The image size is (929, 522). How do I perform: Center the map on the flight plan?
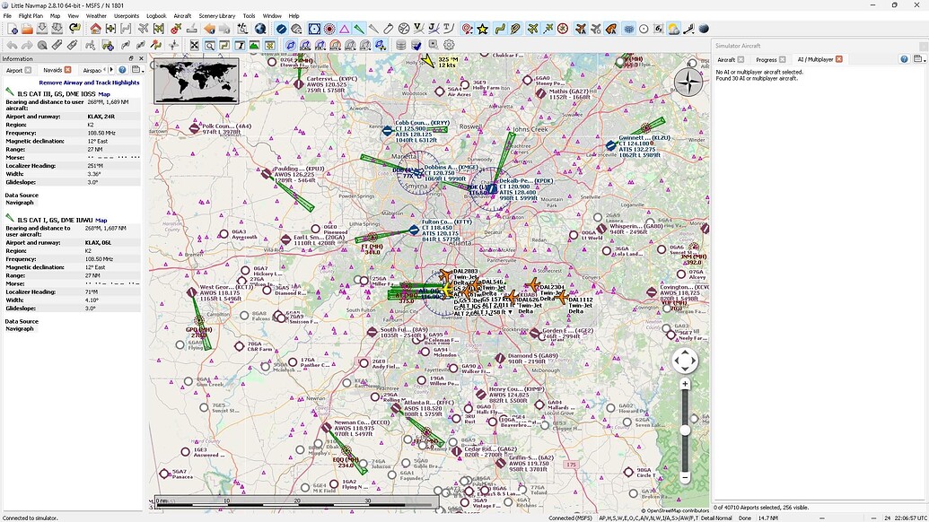tap(110, 30)
